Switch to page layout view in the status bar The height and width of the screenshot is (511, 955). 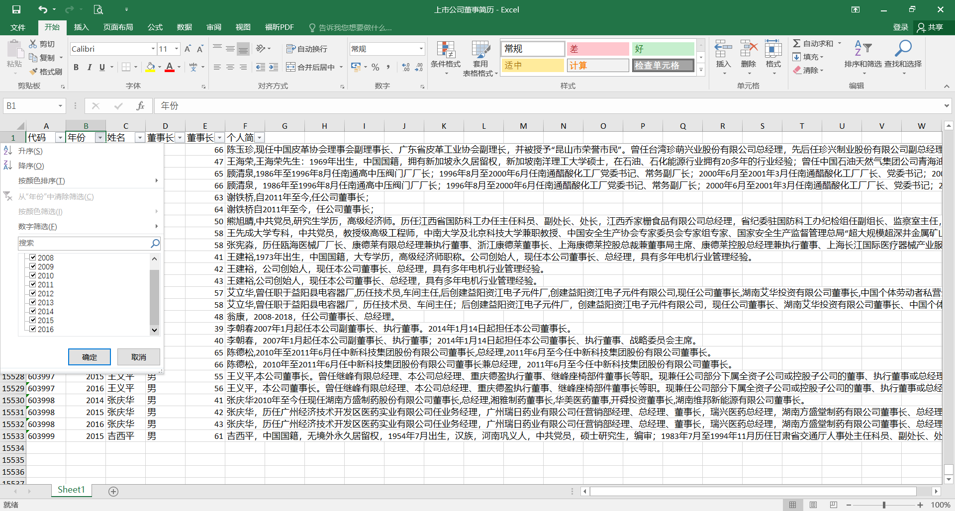pyautogui.click(x=813, y=505)
